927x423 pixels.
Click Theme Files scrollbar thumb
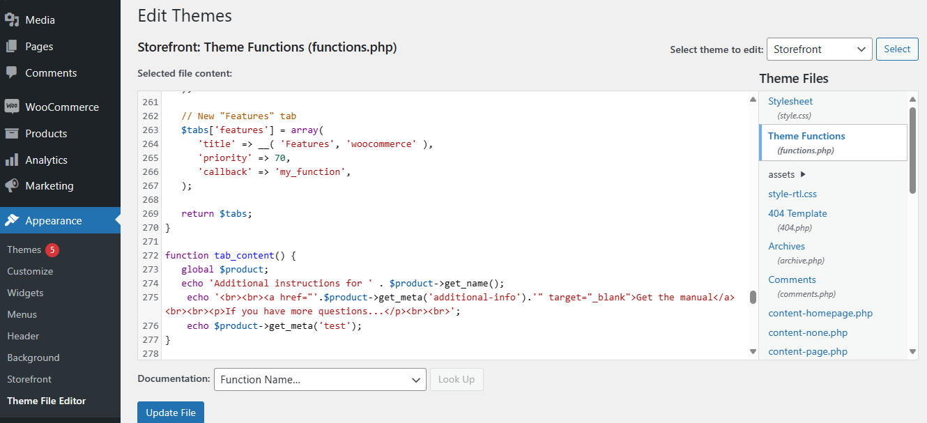[913, 150]
